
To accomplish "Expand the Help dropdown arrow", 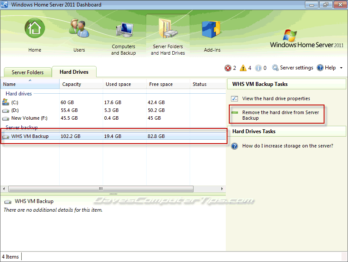I will click(341, 68).
